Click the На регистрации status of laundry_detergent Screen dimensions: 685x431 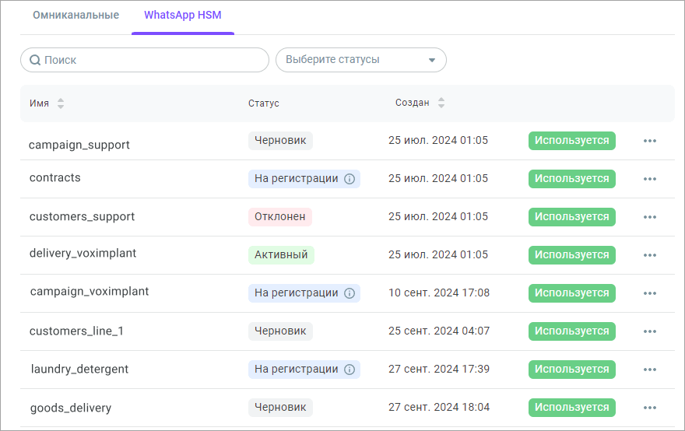pyautogui.click(x=304, y=370)
